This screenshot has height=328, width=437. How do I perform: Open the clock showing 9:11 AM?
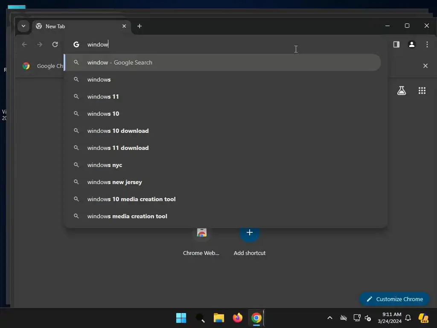click(x=390, y=318)
